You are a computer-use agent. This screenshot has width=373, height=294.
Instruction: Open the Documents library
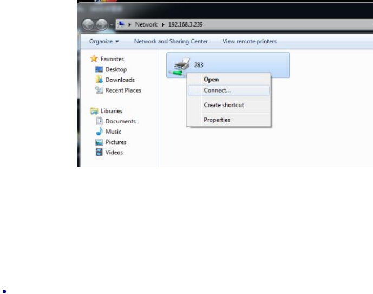pyautogui.click(x=120, y=121)
